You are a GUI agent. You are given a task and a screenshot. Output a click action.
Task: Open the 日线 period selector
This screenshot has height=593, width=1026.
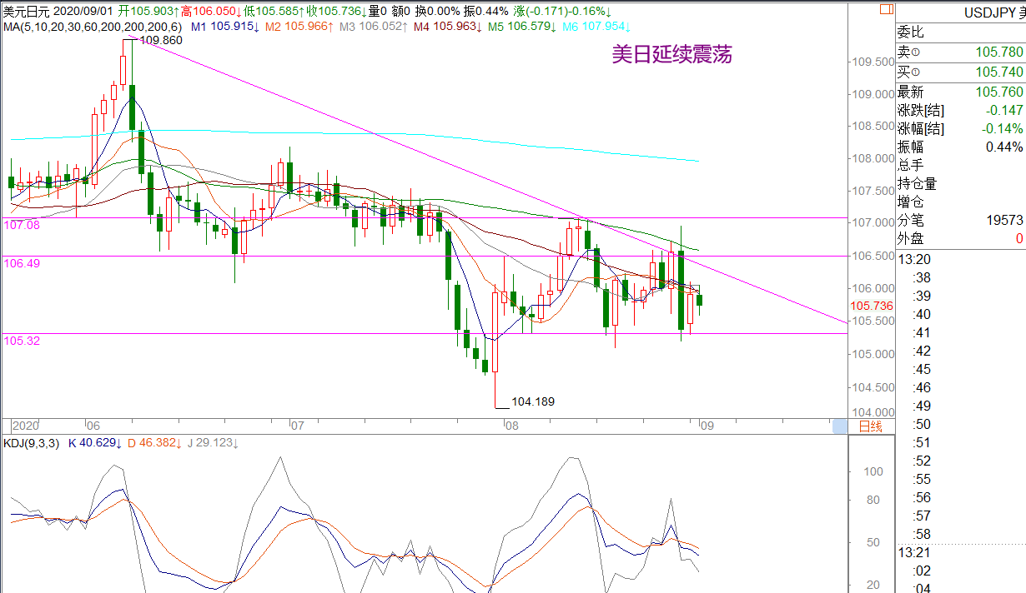[871, 426]
